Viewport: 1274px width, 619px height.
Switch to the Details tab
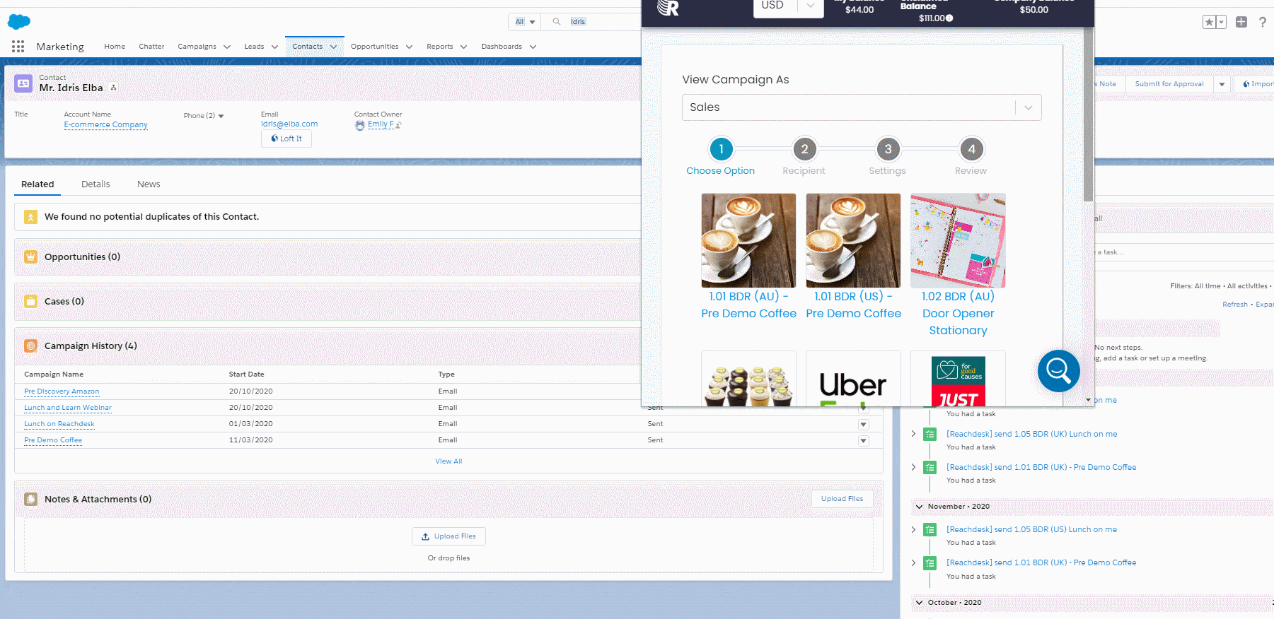[95, 184]
